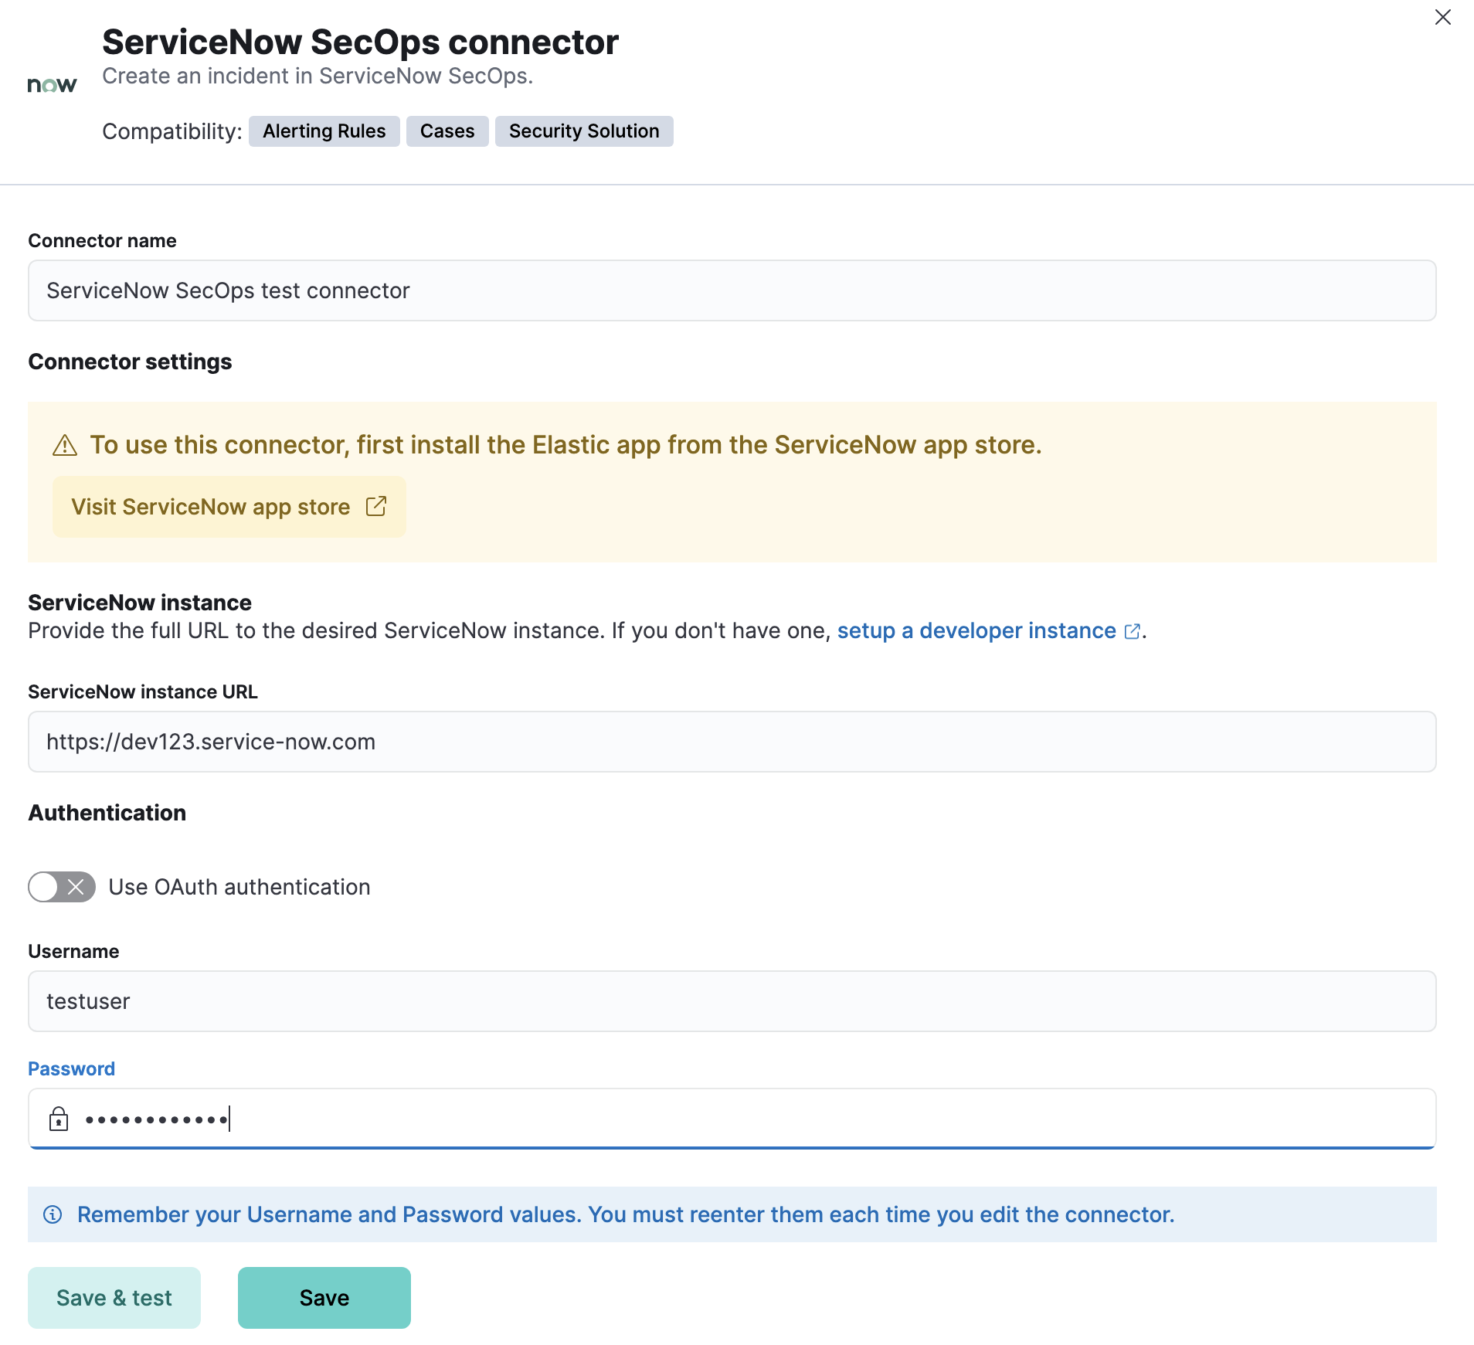
Task: Select the Security Solution compatibility badge
Action: point(583,131)
